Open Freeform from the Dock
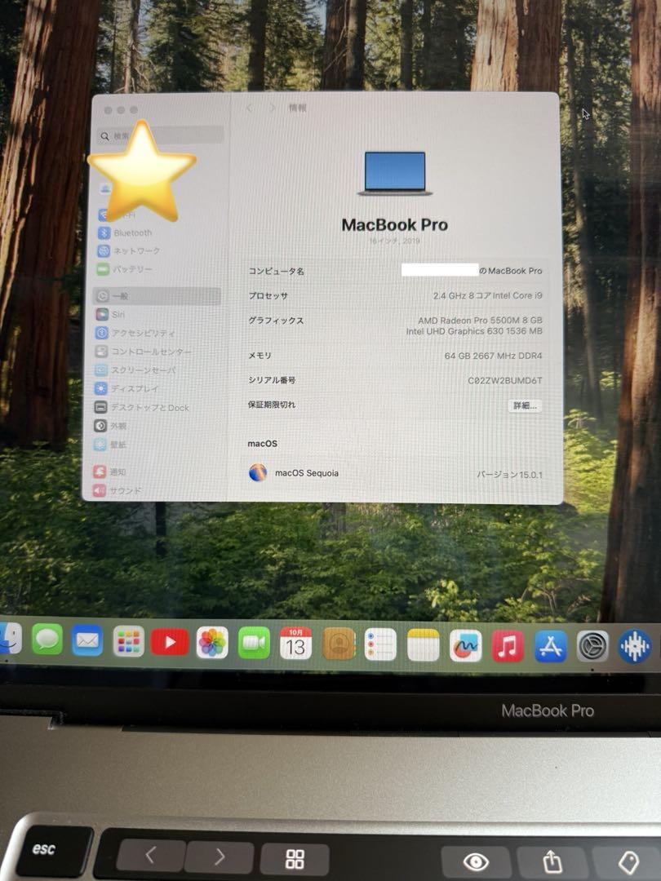661x881 pixels. pyautogui.click(x=465, y=645)
